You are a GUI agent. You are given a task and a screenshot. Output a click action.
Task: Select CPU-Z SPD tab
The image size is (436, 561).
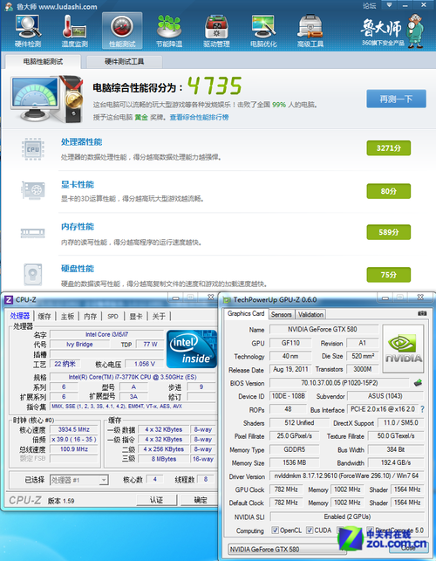tap(112, 317)
